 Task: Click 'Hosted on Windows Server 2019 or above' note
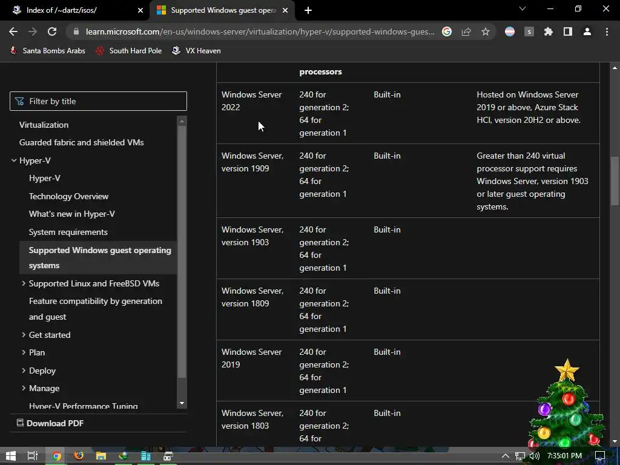[x=528, y=107]
